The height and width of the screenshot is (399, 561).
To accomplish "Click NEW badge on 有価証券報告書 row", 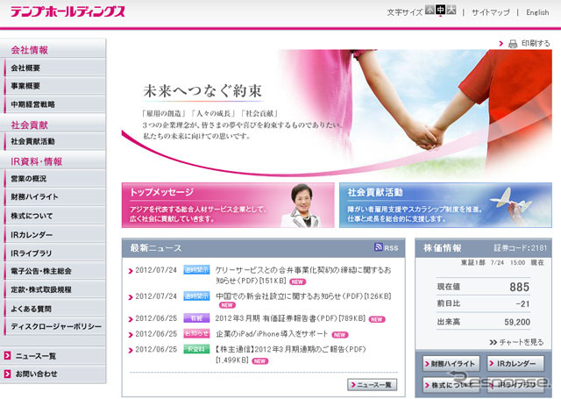I will [376, 319].
